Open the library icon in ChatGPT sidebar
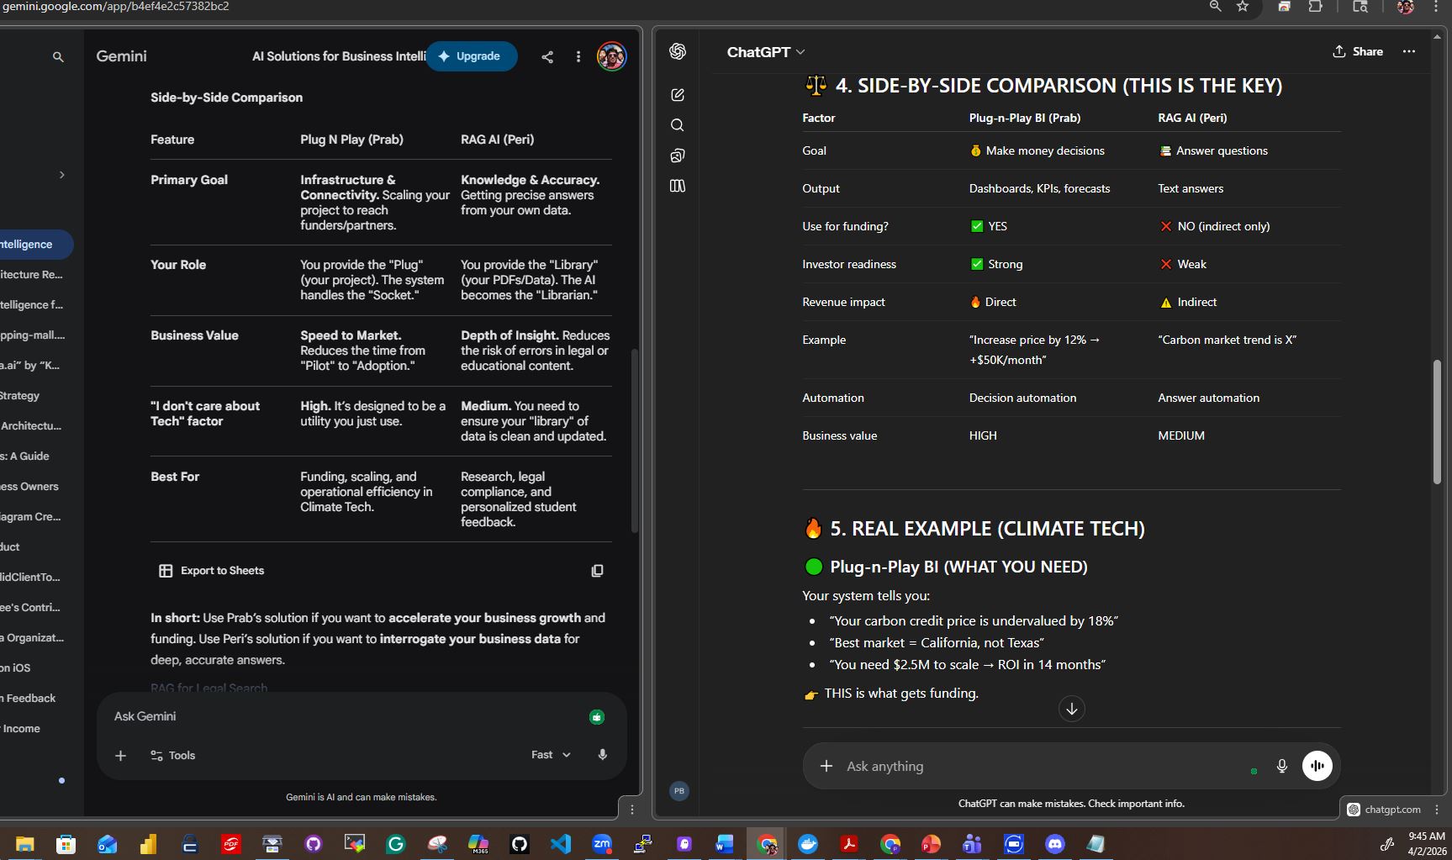This screenshot has height=860, width=1452. coord(678,186)
